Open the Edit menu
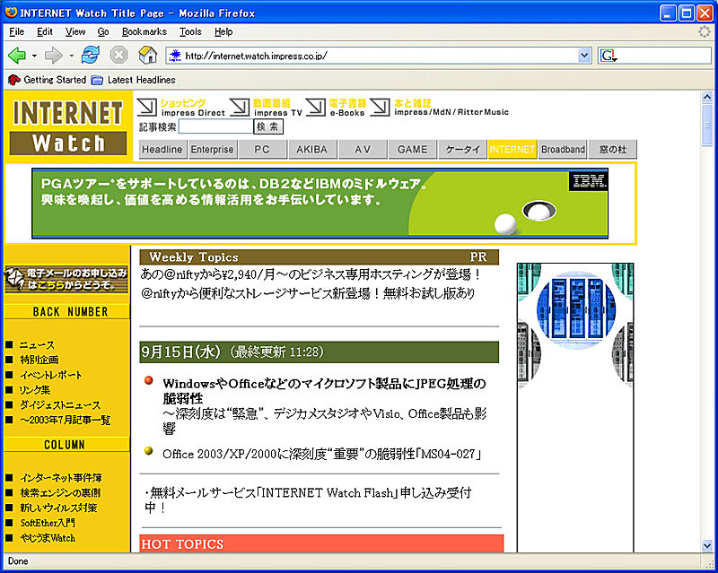718x573 pixels. coord(44,31)
